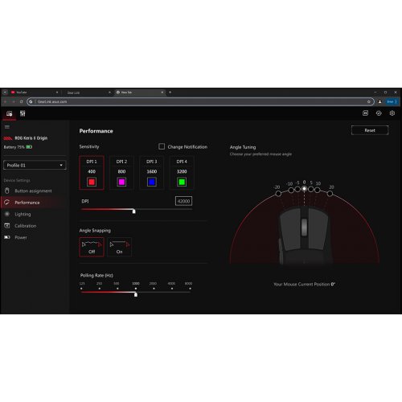Select the DPI 4 3200 preset

182,173
